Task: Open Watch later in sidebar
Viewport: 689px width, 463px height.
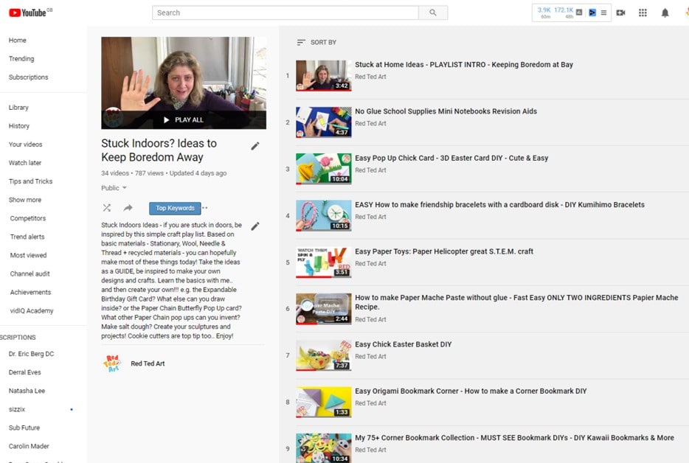Action: click(25, 162)
